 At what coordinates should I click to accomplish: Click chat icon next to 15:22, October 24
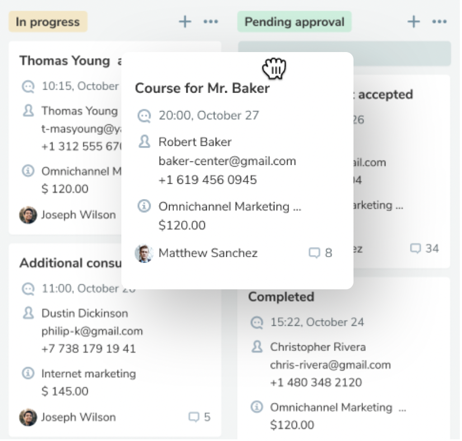click(x=257, y=322)
